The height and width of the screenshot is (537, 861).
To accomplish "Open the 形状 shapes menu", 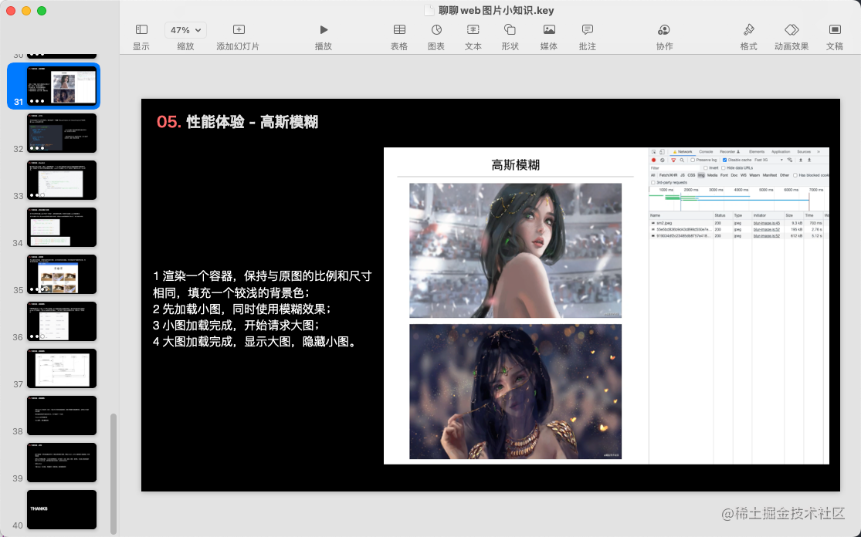I will point(510,37).
